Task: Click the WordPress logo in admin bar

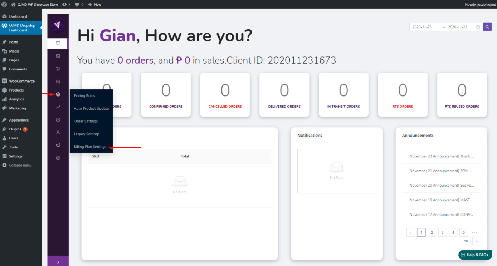Action: coord(4,4)
